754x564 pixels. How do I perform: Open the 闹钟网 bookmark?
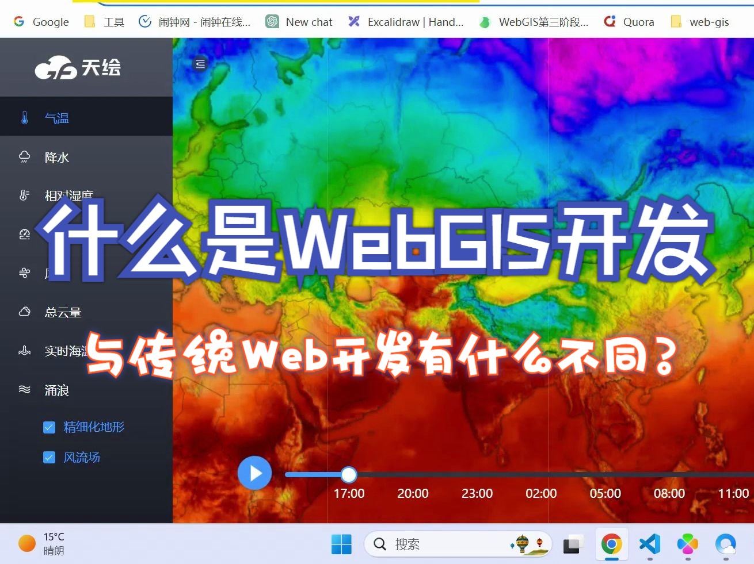tap(195, 22)
